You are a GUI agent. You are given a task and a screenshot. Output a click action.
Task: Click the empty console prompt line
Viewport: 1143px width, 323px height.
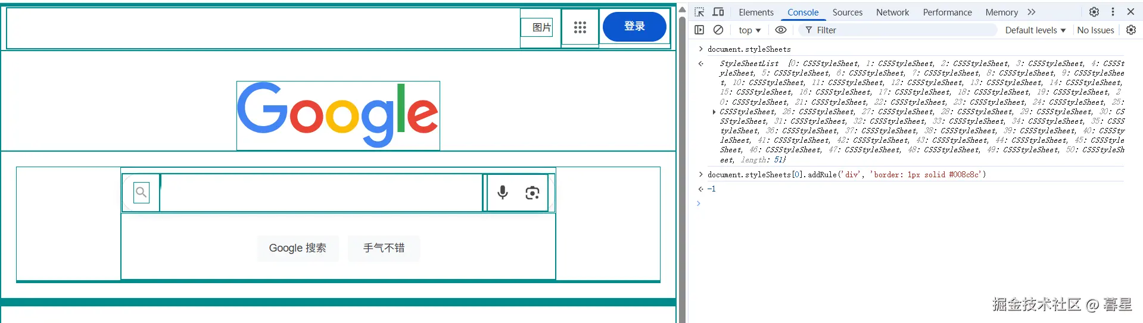[x=914, y=203]
